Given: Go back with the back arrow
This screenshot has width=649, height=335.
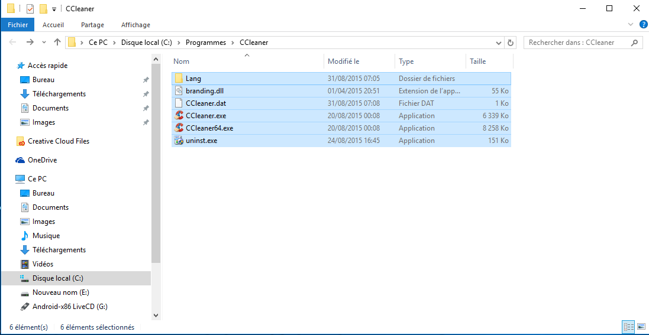Looking at the screenshot, I should 12,42.
